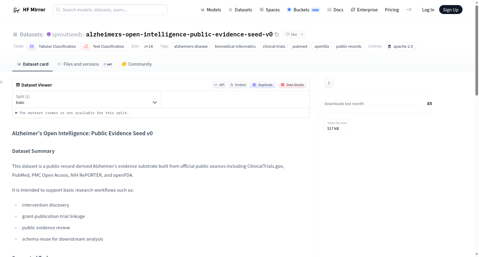Viewport: 479px width, 257px height.
Task: Click the n<1K size tag
Action: tap(149, 46)
